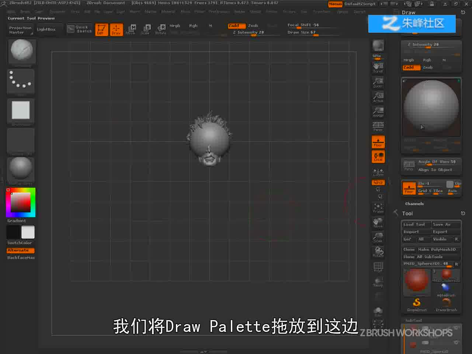Image resolution: width=472 pixels, height=354 pixels.
Task: Choose the Rotate mode icon
Action: [161, 29]
